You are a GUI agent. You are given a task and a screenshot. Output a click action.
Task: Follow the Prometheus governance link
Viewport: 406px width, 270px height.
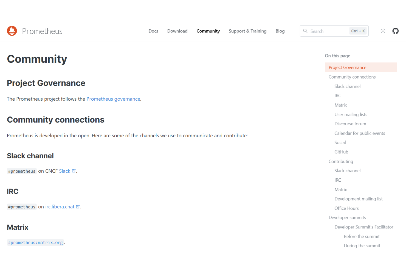(x=113, y=99)
